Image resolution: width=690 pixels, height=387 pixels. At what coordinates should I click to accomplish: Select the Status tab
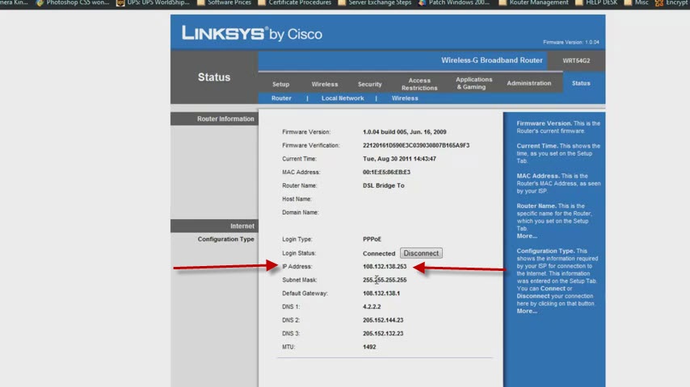pos(581,83)
